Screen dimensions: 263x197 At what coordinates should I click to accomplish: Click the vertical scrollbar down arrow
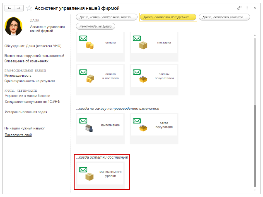pyautogui.click(x=255, y=190)
